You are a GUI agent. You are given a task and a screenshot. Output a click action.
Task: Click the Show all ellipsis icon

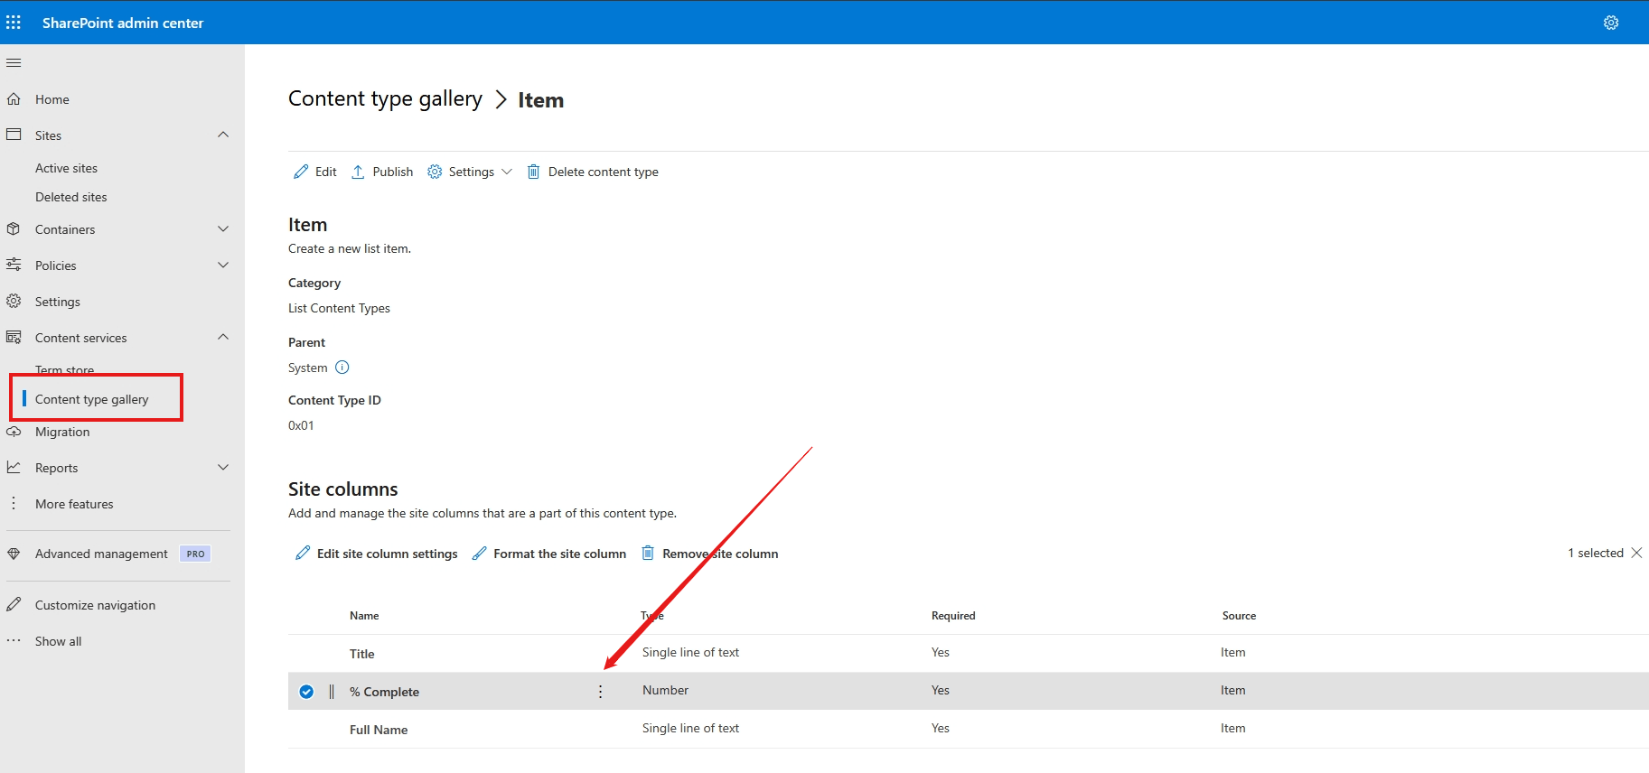click(14, 640)
